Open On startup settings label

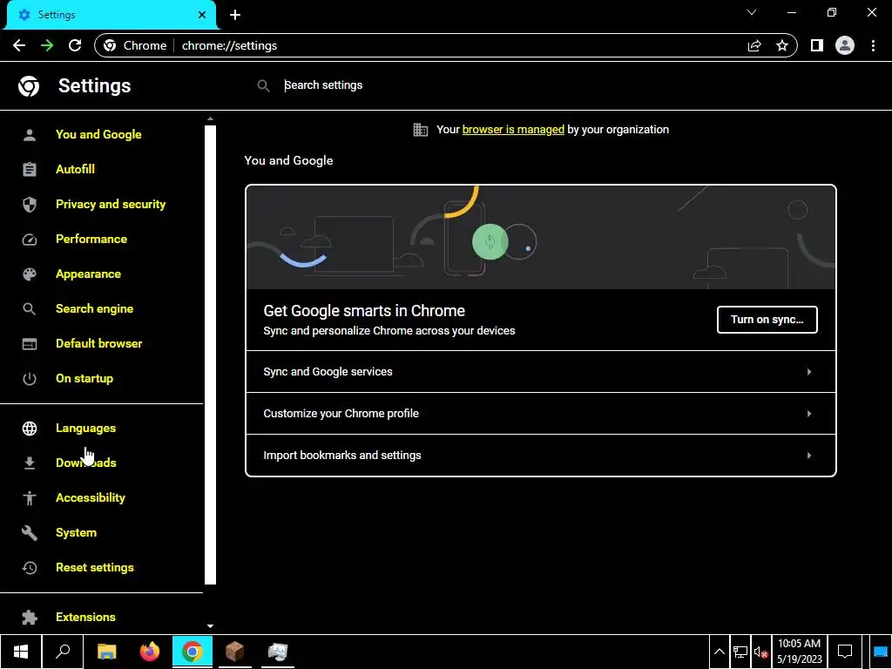tap(84, 379)
